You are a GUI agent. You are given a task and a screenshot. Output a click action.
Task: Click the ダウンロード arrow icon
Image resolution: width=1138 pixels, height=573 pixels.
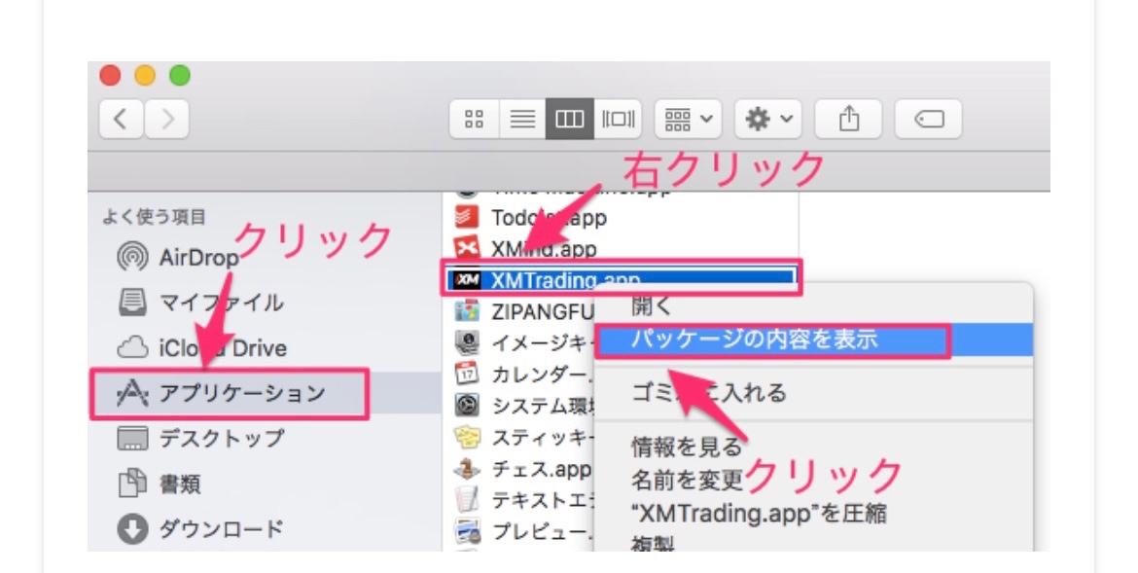pyautogui.click(x=132, y=529)
